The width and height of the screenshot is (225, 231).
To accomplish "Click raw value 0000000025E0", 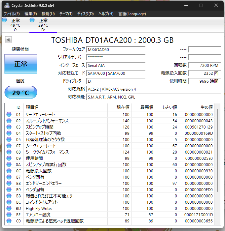I will pos(199,159).
